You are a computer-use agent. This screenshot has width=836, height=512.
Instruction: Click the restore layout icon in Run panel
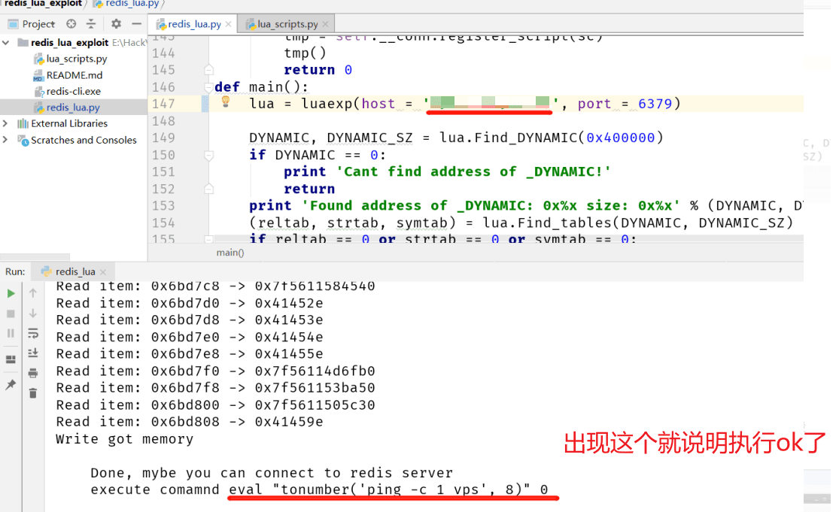pos(11,359)
